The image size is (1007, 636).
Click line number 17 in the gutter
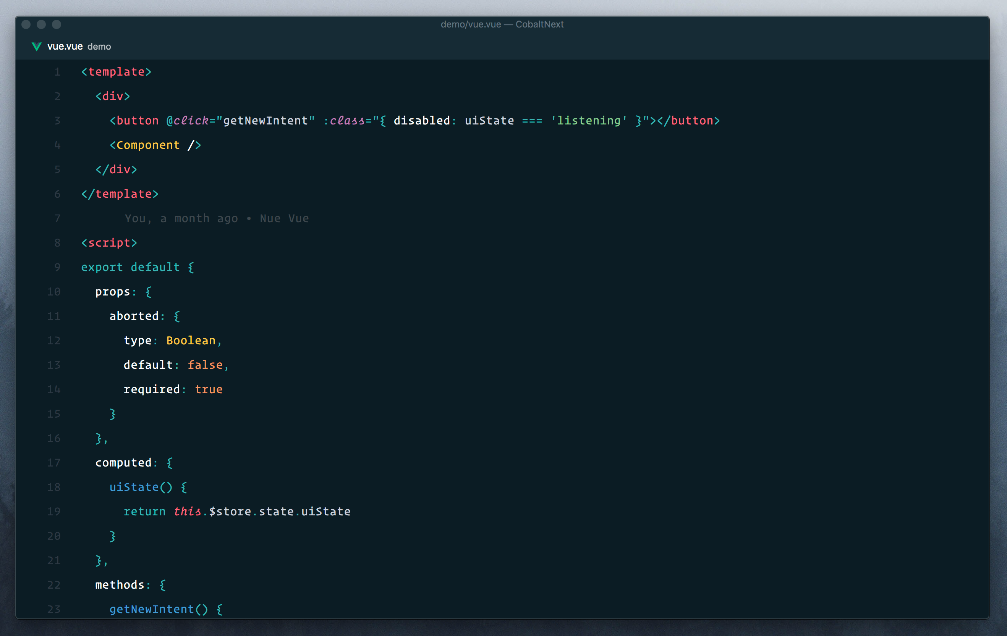pyautogui.click(x=54, y=463)
